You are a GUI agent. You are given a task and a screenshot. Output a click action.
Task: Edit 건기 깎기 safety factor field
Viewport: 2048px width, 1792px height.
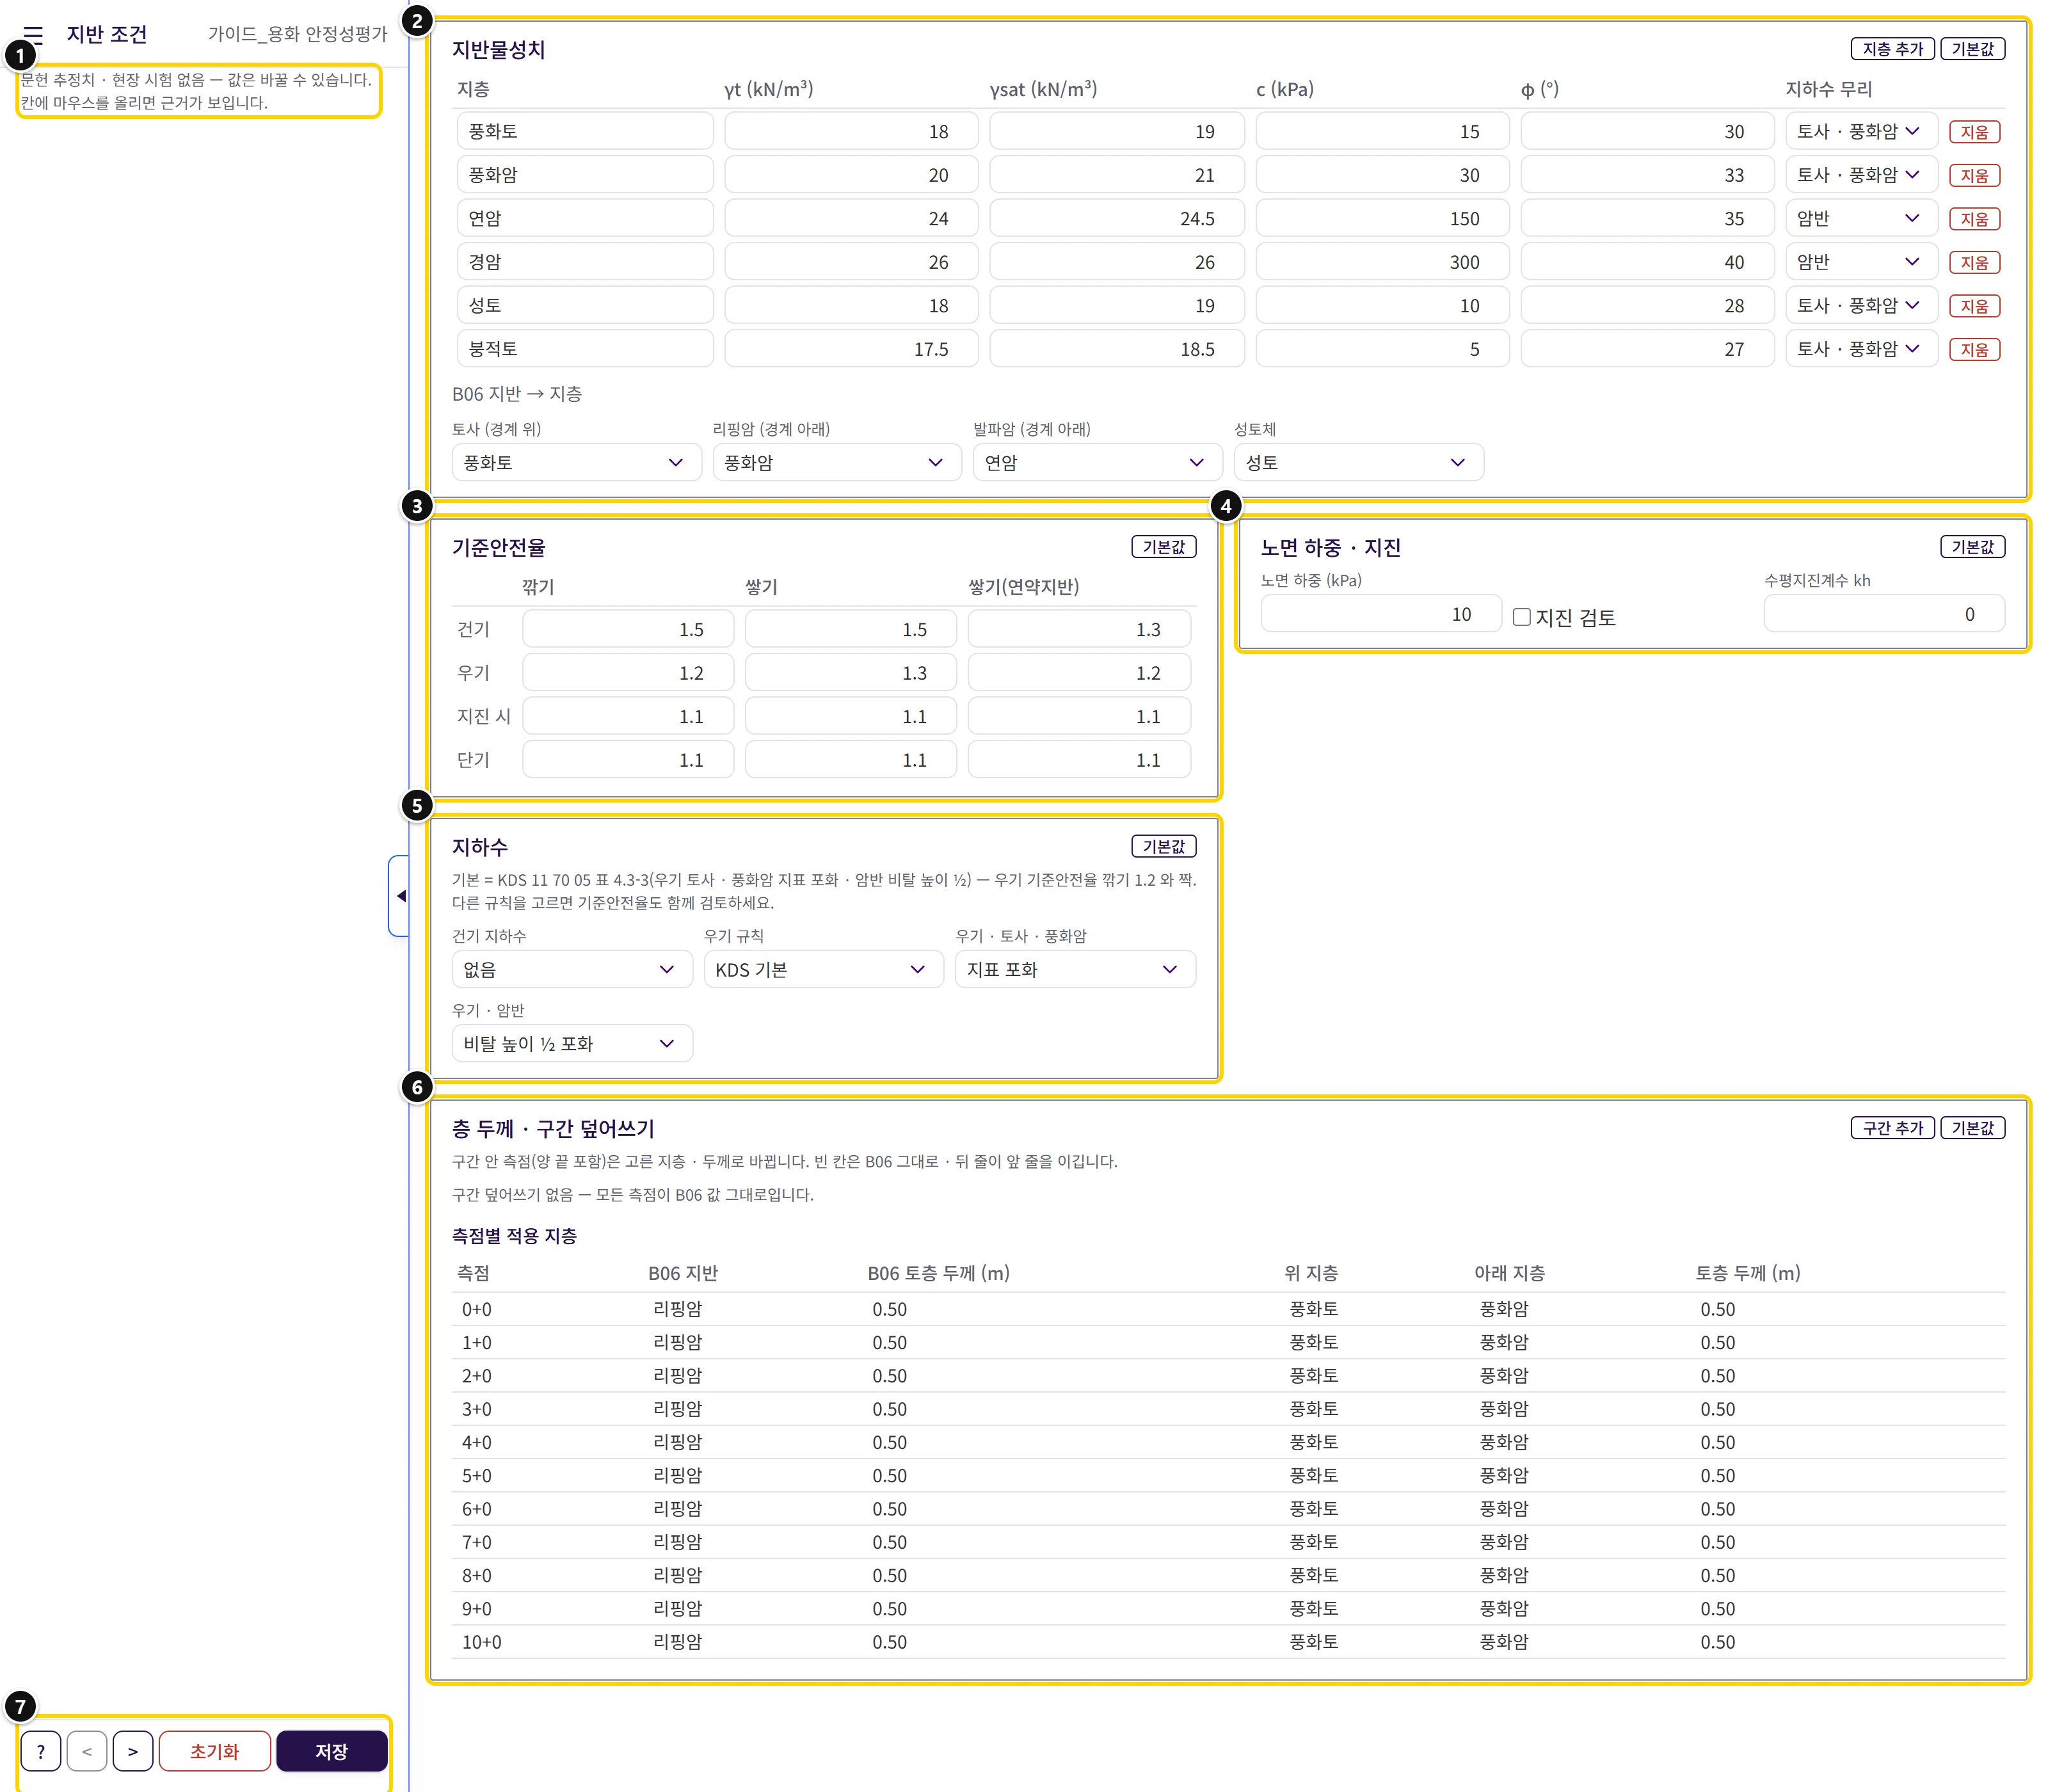coord(628,629)
